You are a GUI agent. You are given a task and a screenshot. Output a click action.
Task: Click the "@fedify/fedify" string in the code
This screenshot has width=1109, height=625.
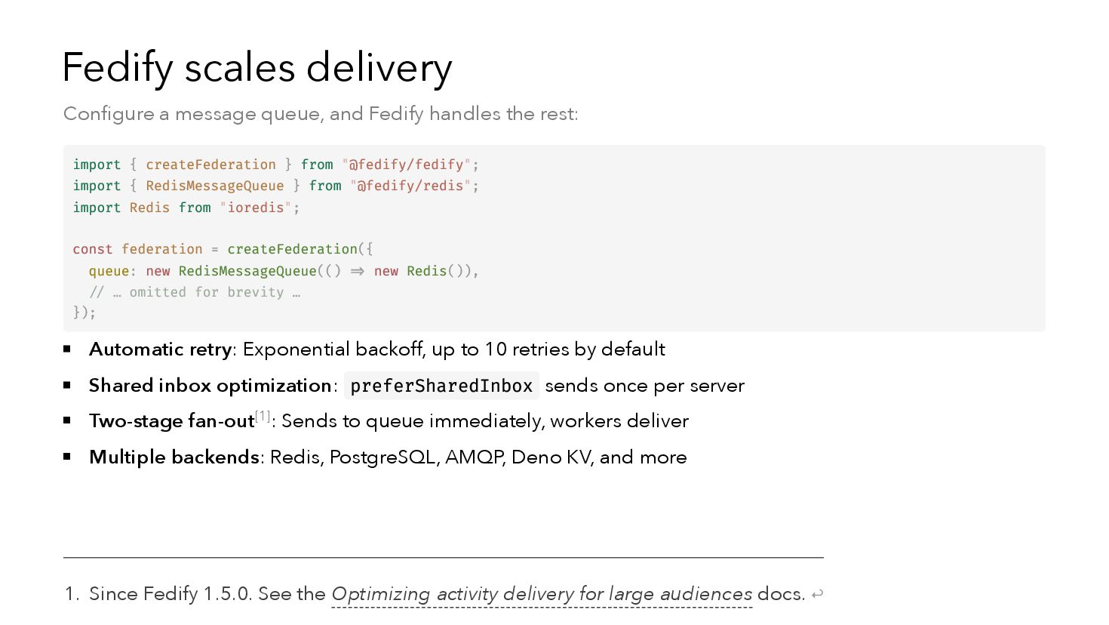(x=406, y=165)
